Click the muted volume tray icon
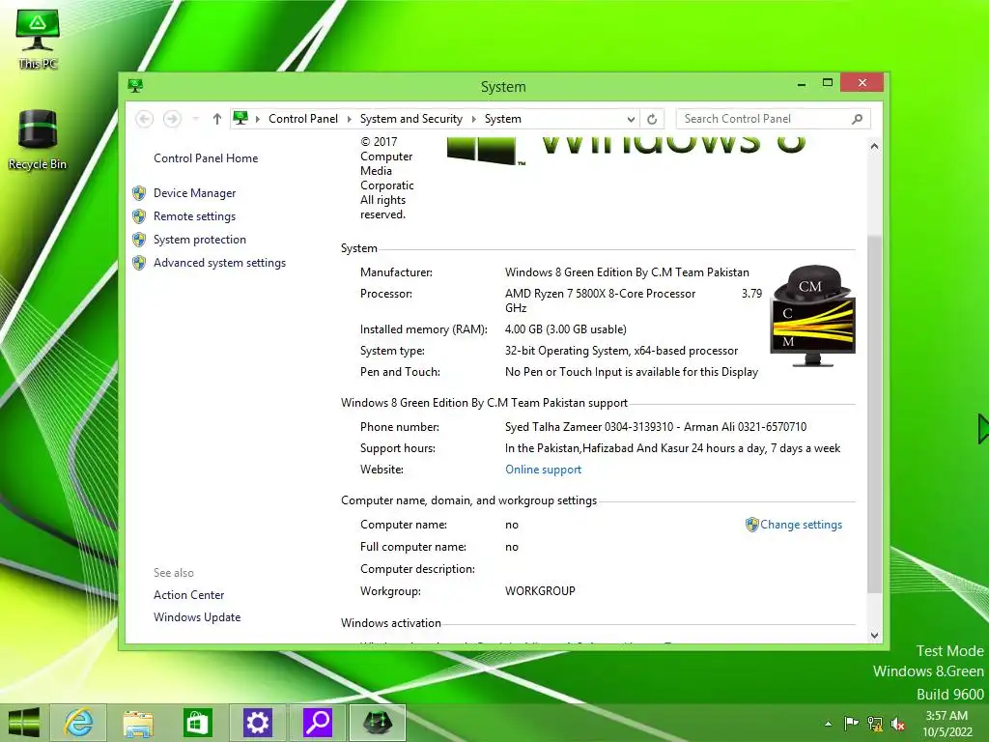 tap(897, 724)
